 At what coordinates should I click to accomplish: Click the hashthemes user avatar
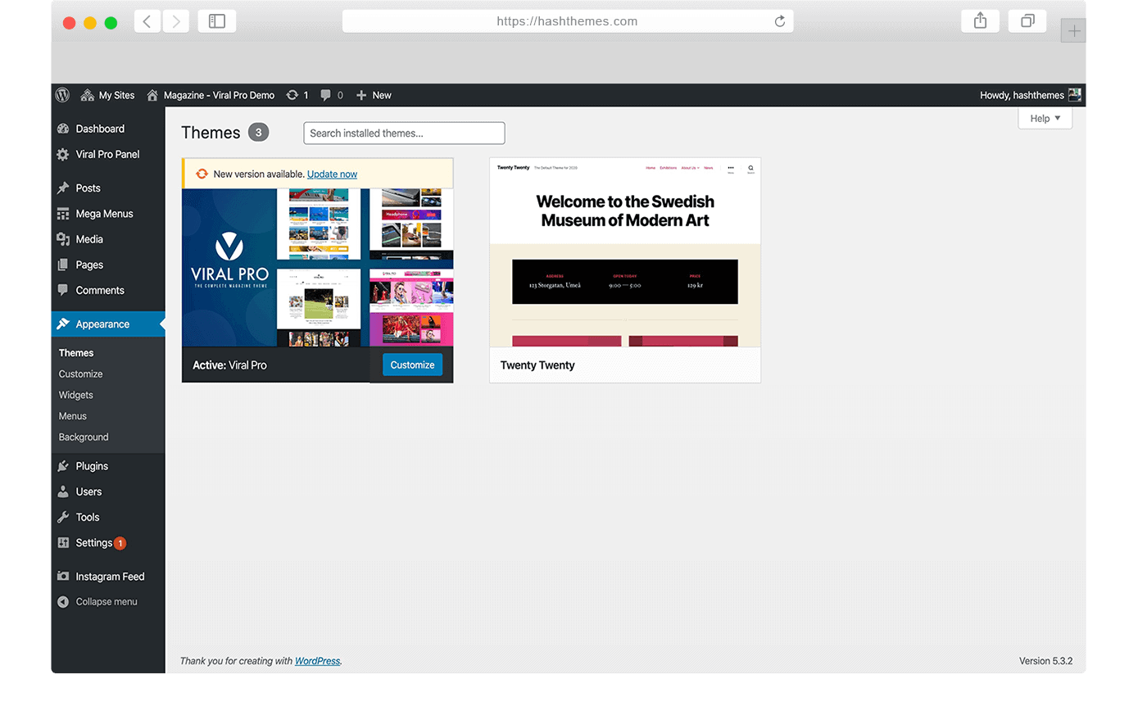[x=1074, y=95]
